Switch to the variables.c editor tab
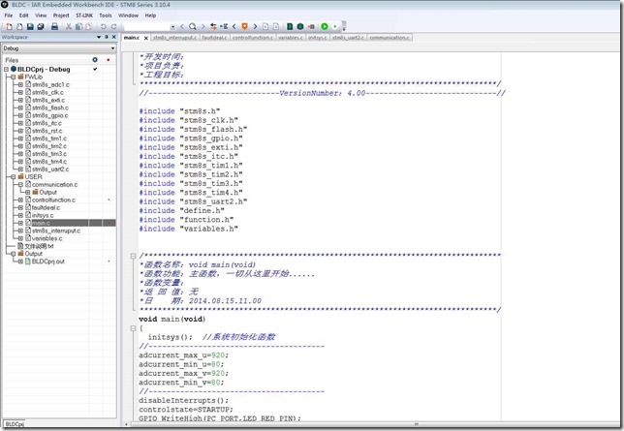 click(291, 38)
